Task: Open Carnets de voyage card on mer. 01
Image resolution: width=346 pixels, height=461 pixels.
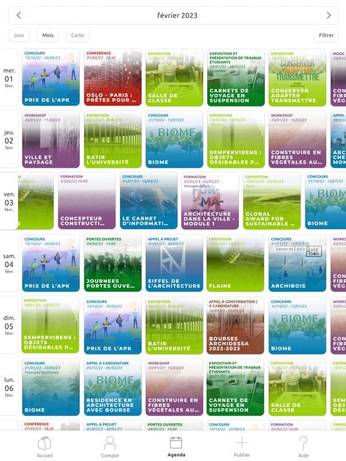Action: (236, 77)
